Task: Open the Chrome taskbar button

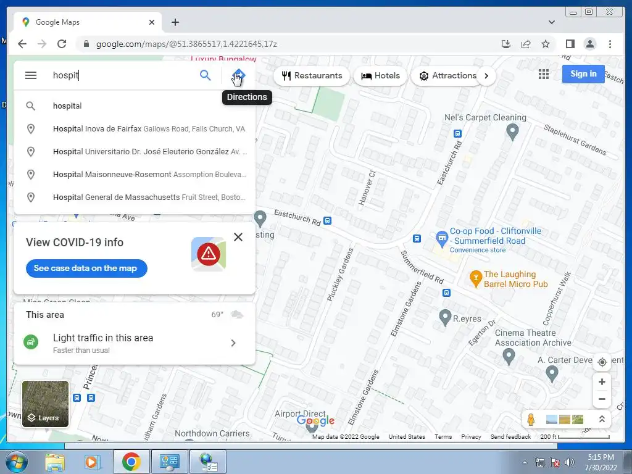Action: tap(131, 462)
